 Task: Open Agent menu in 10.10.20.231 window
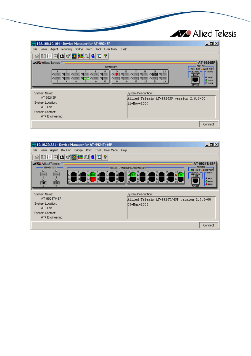[54, 150]
